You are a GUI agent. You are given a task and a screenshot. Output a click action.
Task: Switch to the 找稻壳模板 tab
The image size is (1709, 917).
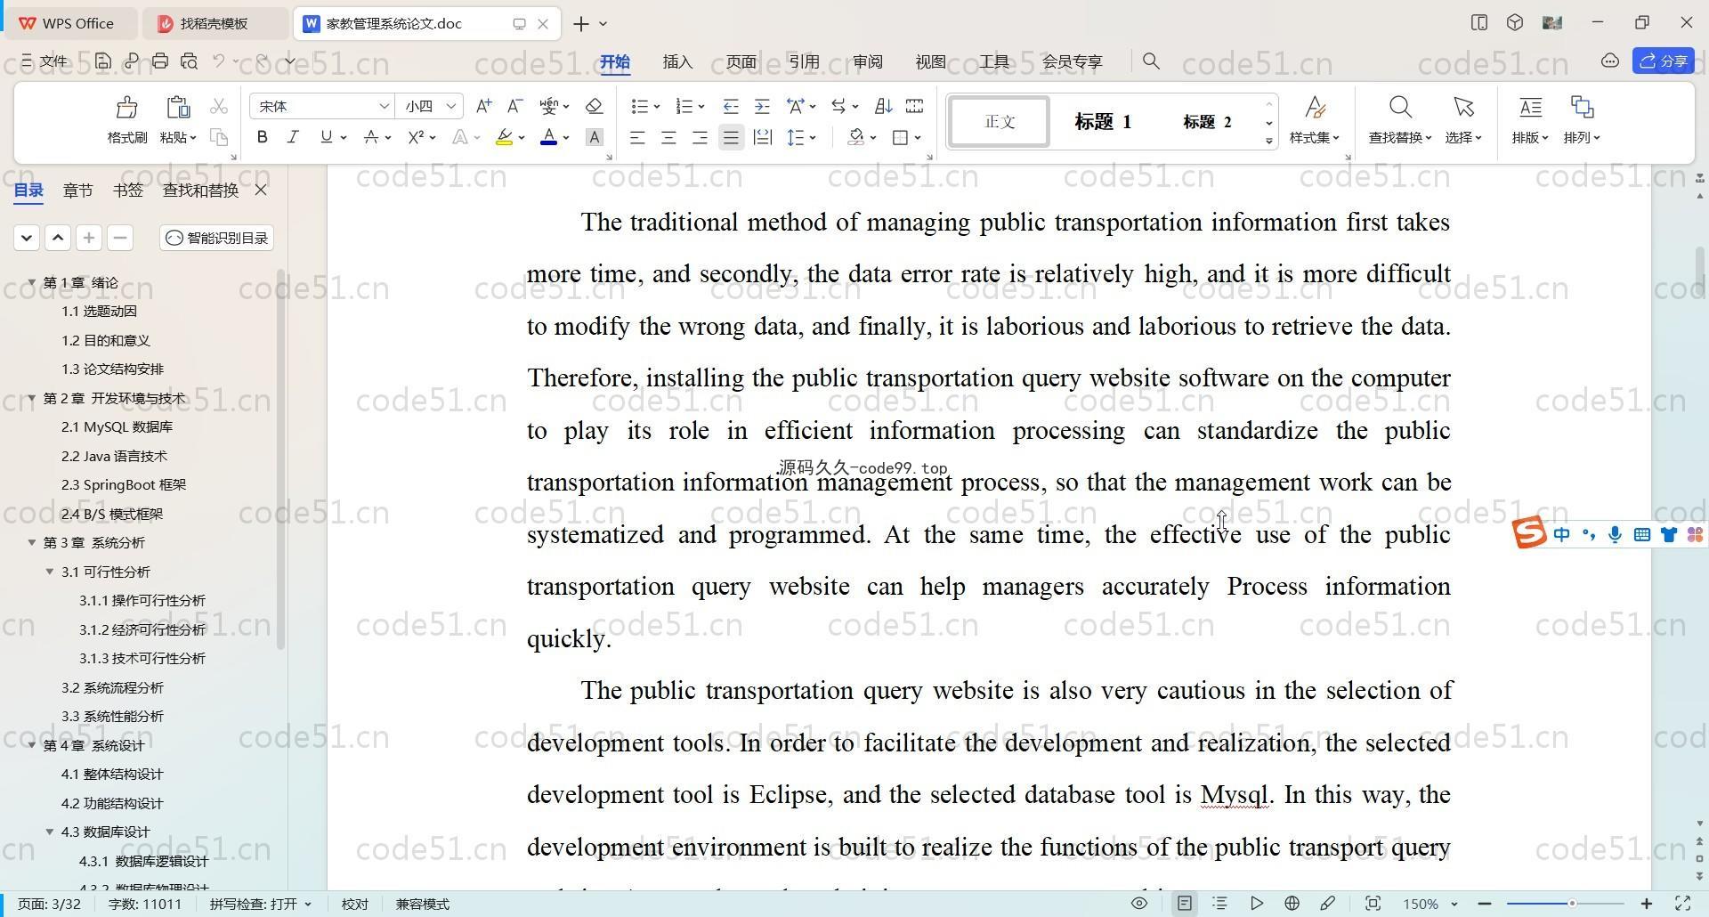click(214, 24)
